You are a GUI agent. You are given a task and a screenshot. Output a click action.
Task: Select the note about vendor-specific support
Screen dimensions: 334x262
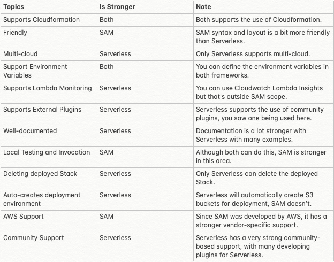point(262,221)
